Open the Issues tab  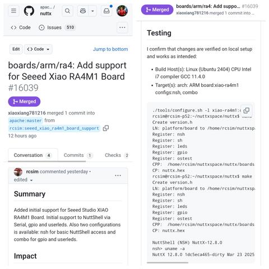[x=57, y=27]
